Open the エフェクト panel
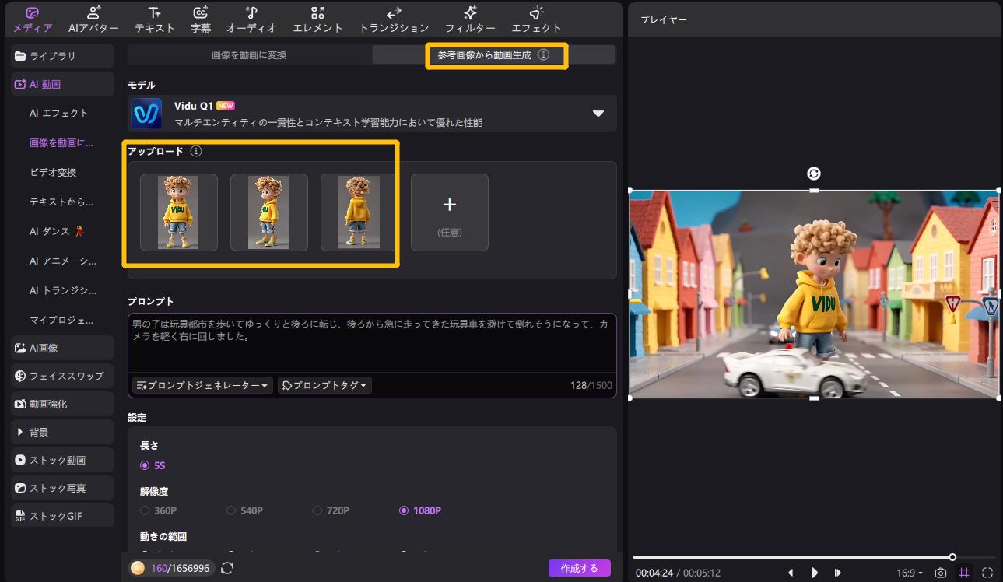 (535, 19)
